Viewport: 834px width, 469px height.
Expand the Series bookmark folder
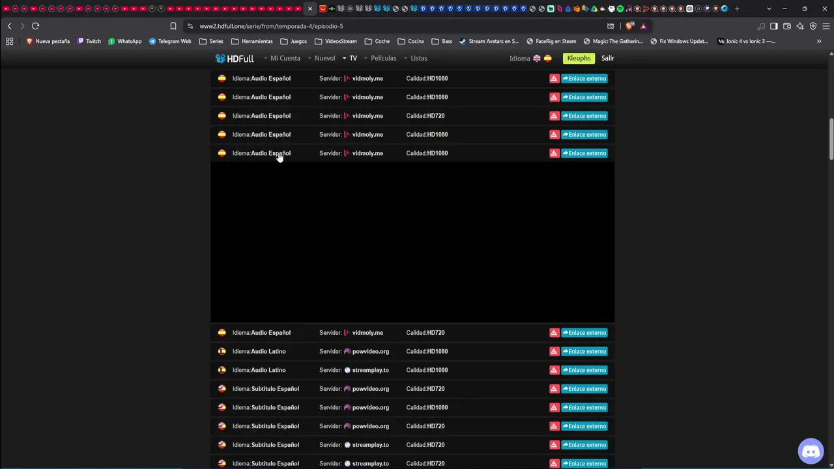[211, 41]
